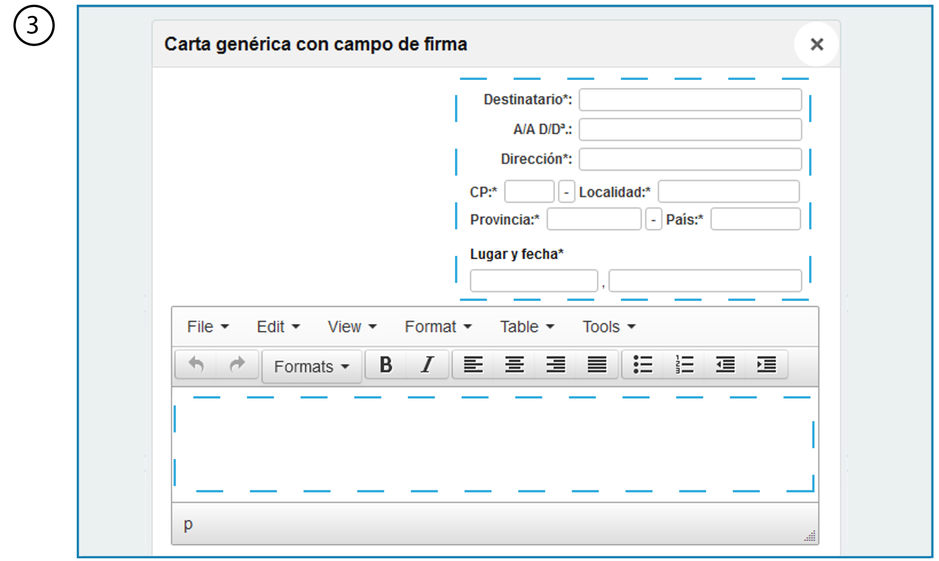The height and width of the screenshot is (561, 939).
Task: Click the place field under Lugar y fecha
Action: (x=534, y=280)
